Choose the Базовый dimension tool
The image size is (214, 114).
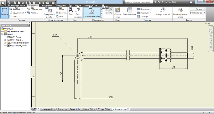coord(15,9)
